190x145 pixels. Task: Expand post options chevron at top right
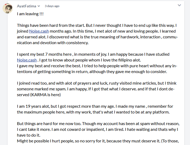[x=179, y=5]
